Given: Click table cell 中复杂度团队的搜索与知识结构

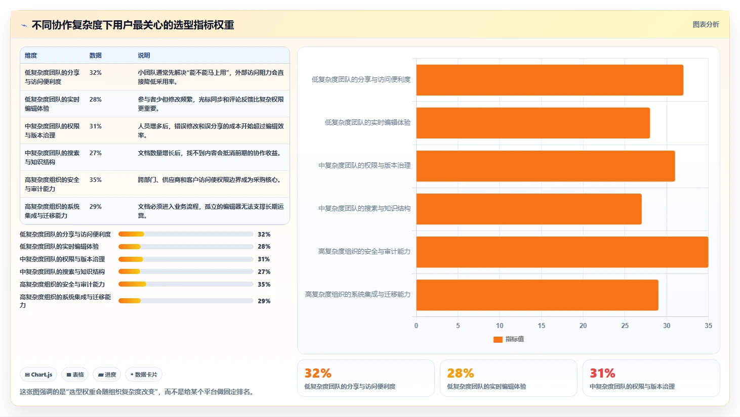Looking at the screenshot, I should (52, 158).
